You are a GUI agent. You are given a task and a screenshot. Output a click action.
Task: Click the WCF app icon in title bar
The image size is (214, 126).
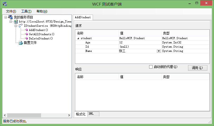5,4
